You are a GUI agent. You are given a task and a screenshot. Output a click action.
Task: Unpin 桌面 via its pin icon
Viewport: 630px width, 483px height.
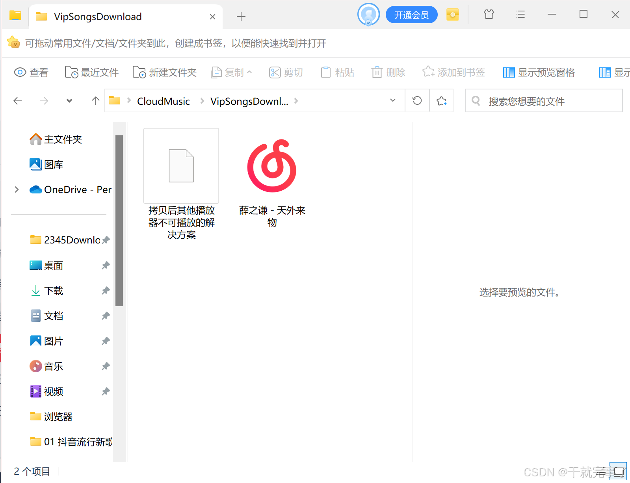tap(106, 265)
